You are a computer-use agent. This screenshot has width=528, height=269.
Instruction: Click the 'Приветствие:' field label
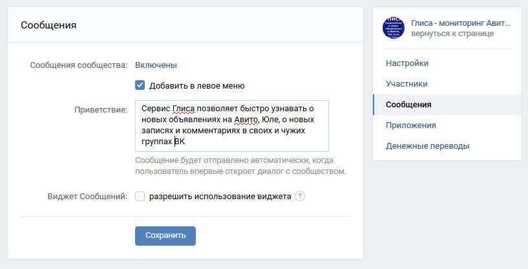(x=101, y=109)
